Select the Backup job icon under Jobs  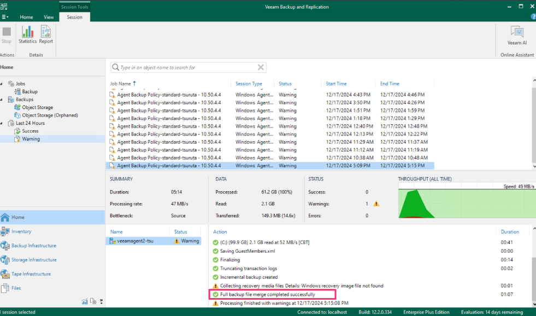click(17, 92)
